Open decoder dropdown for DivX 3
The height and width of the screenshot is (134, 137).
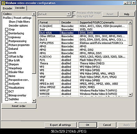coord(69,40)
